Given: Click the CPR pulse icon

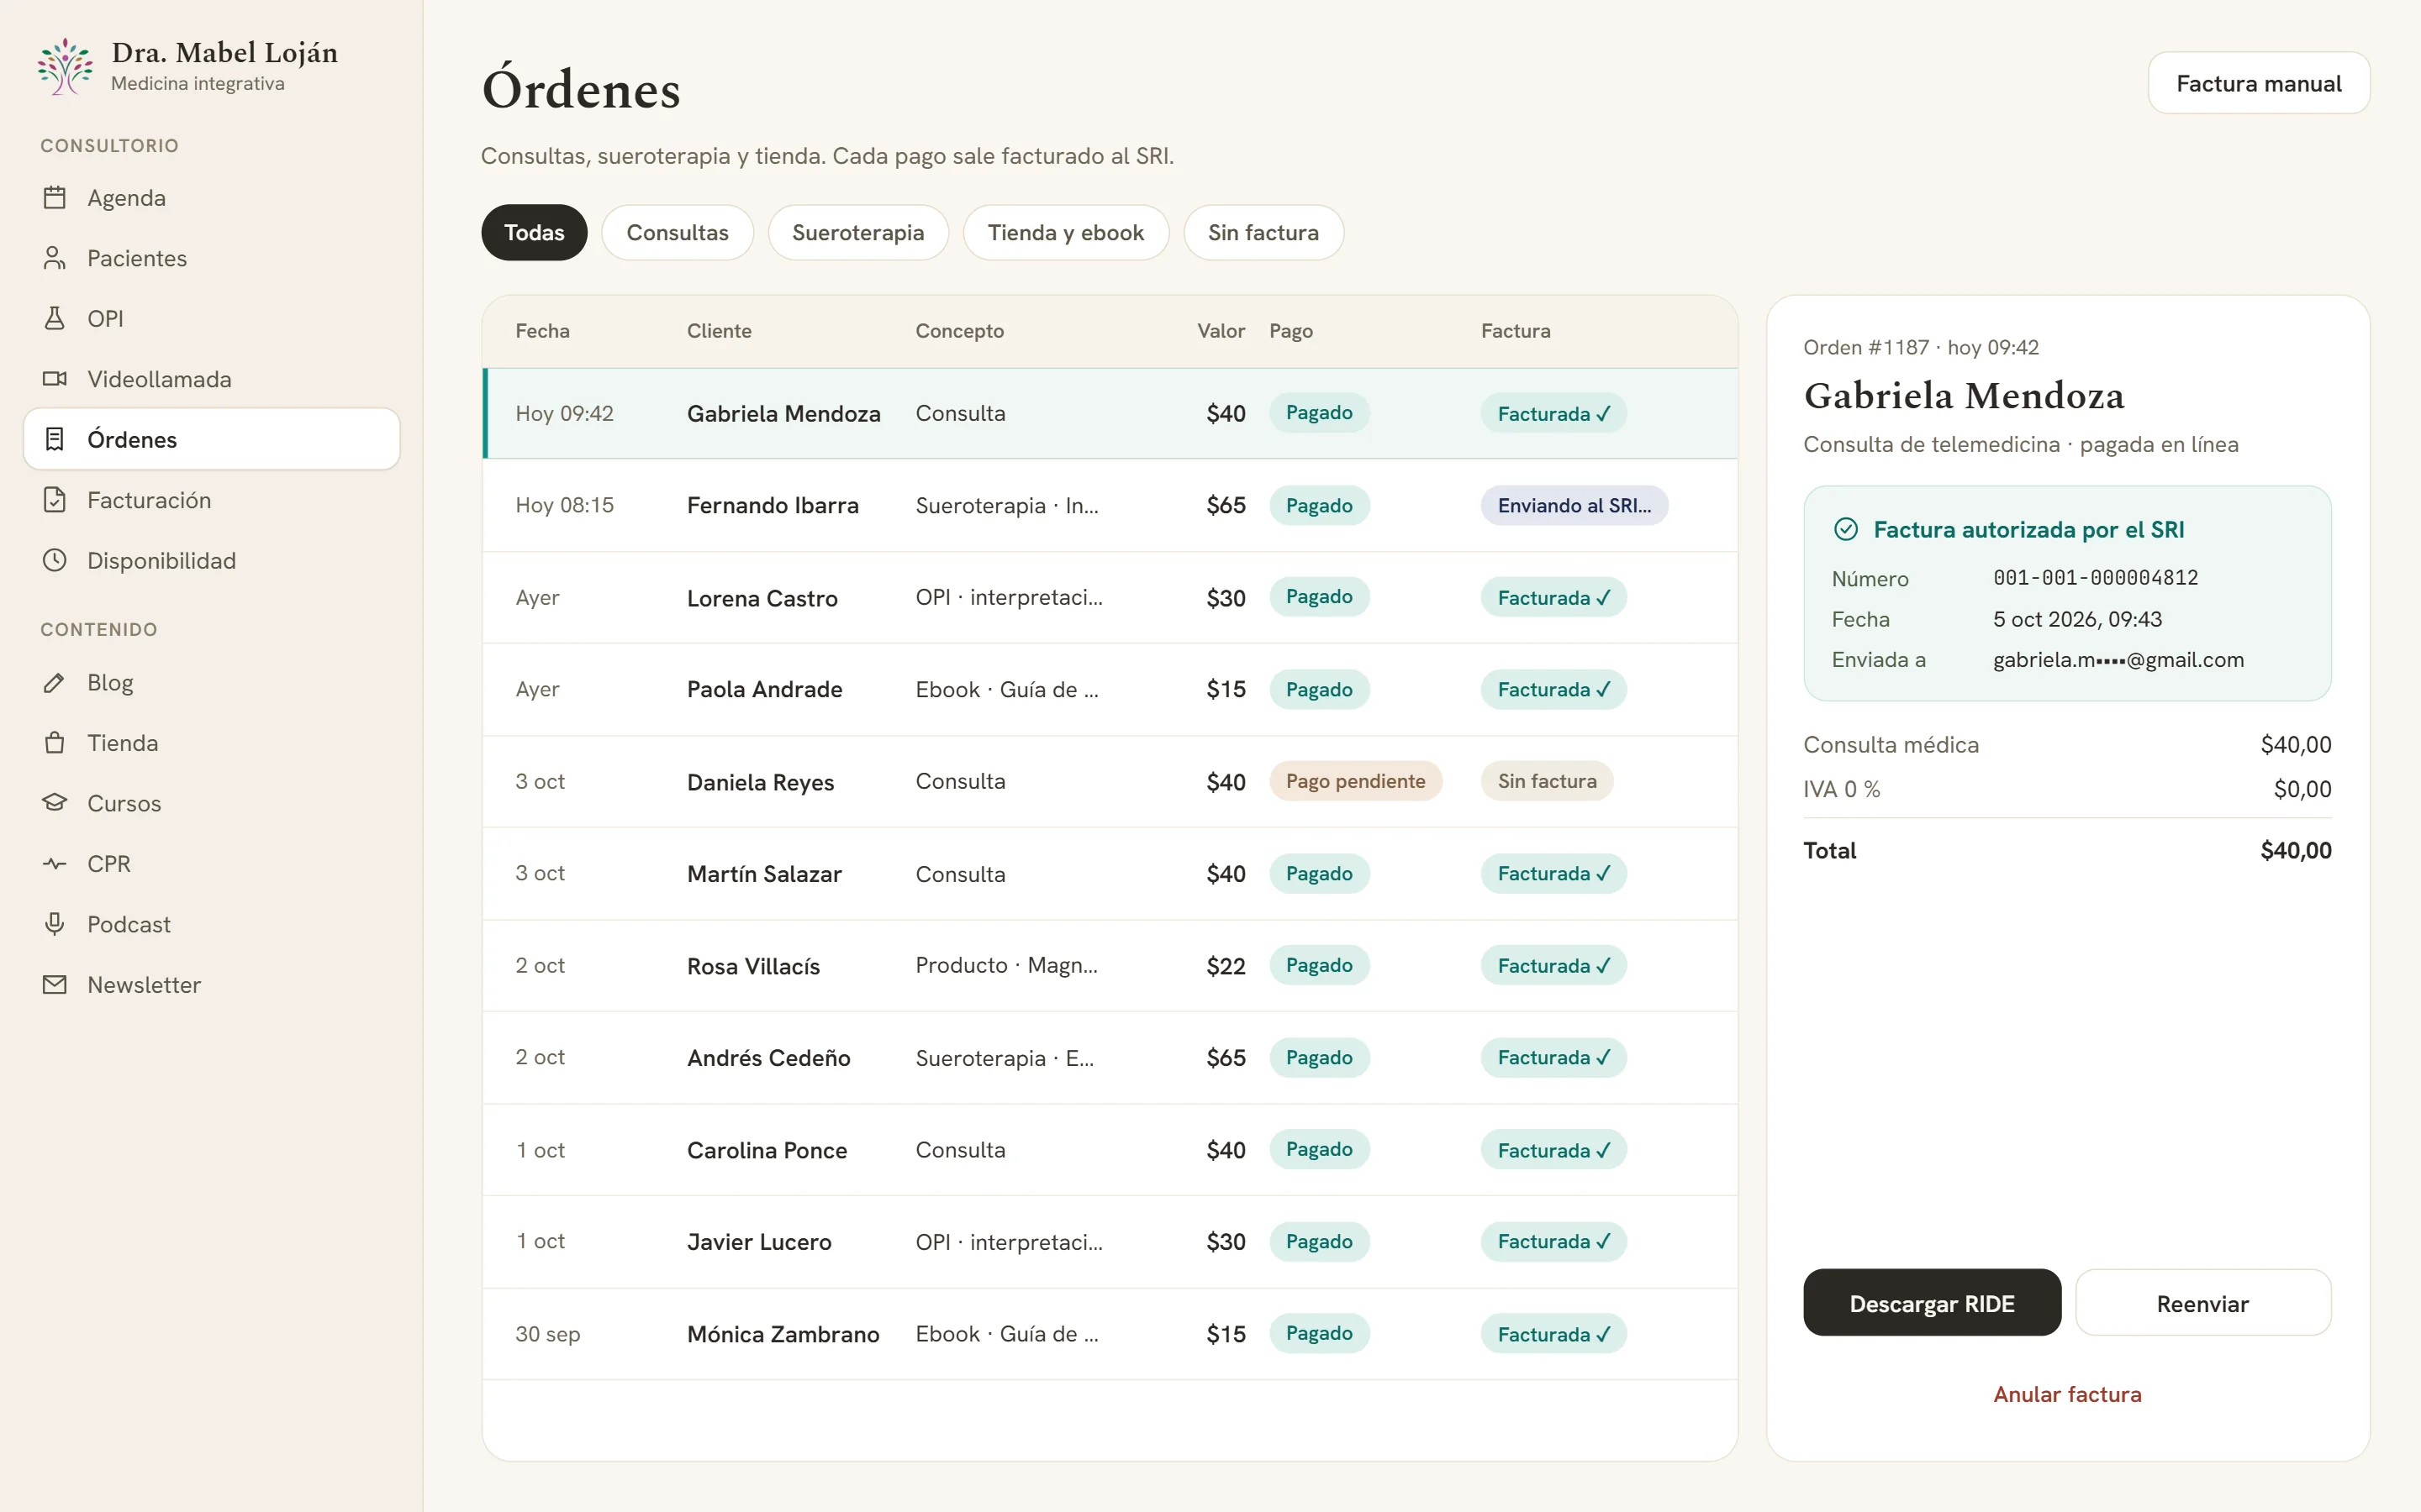Looking at the screenshot, I should point(55,864).
